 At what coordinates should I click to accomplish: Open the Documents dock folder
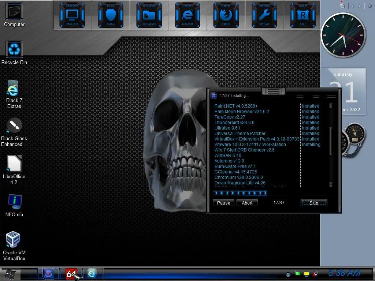click(x=149, y=15)
